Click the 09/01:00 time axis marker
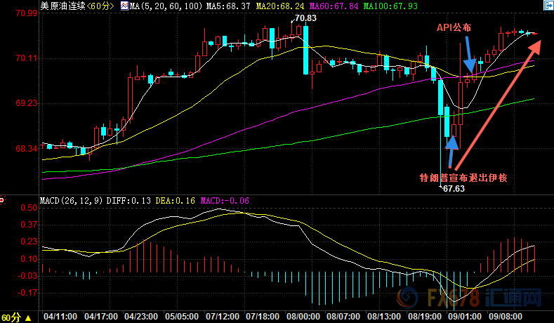The width and height of the screenshot is (554, 323). [x=465, y=317]
